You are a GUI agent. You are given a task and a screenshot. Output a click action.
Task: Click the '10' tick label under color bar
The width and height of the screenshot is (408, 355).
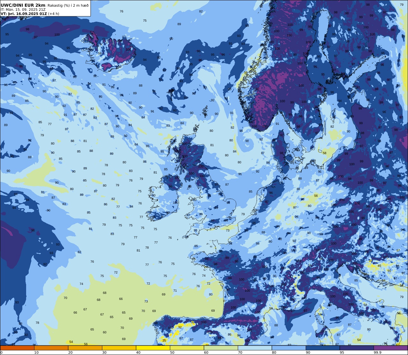36,352
